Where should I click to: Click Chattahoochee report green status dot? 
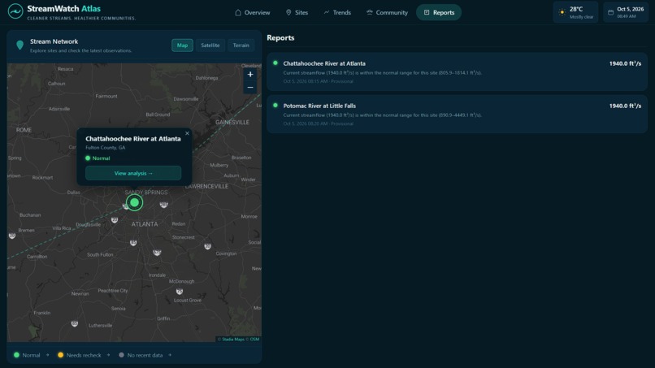[x=275, y=63]
